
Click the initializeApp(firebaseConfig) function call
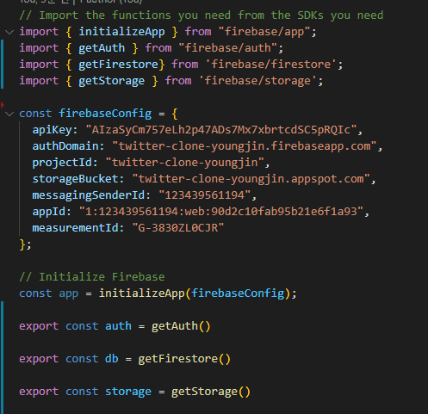click(195, 294)
